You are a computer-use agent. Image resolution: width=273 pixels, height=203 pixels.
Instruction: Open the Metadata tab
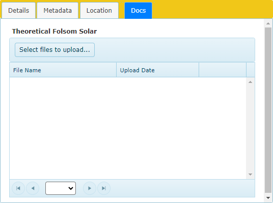pyautogui.click(x=58, y=11)
